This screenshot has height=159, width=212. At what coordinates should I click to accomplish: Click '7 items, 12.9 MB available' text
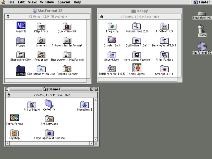(x=52, y=95)
